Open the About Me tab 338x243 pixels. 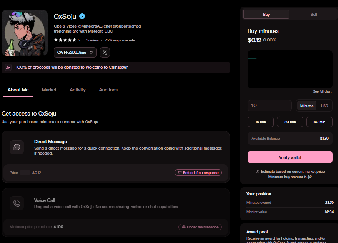click(18, 90)
